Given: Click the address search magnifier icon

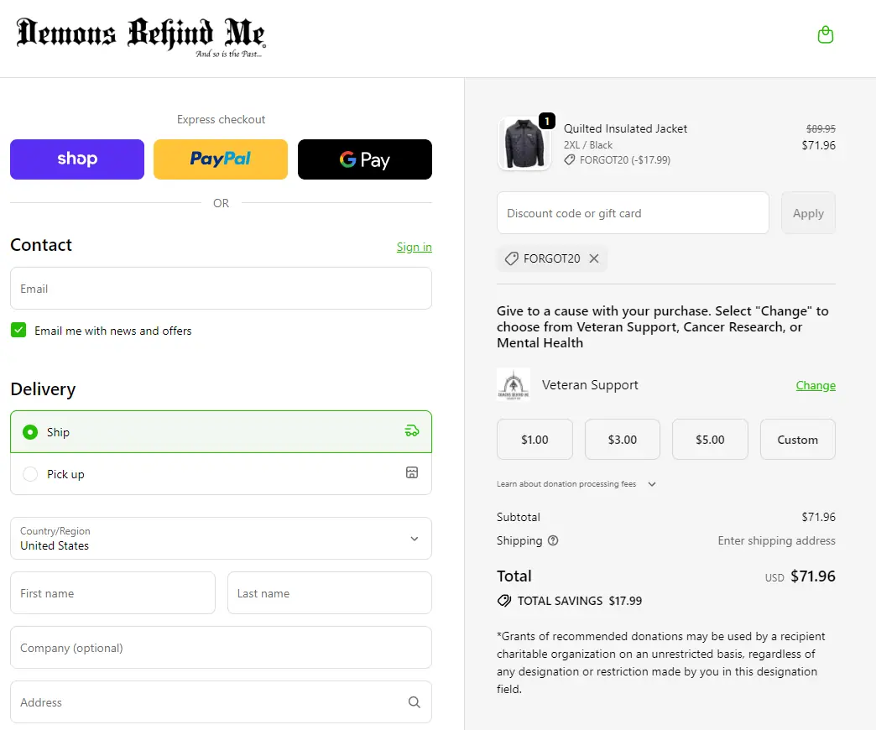Looking at the screenshot, I should (414, 702).
